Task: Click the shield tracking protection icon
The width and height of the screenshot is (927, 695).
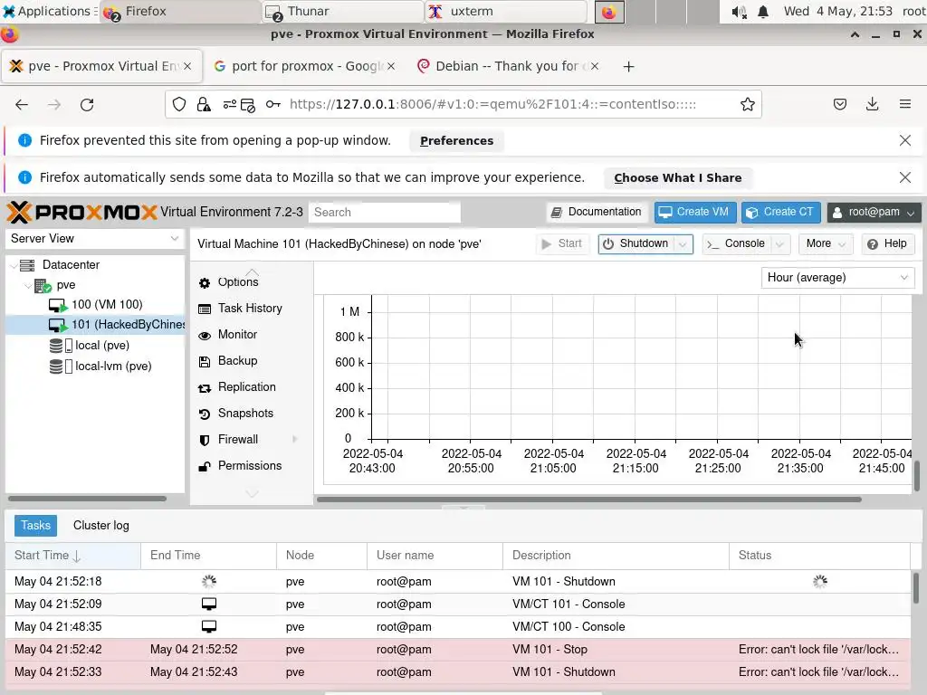Action: [179, 105]
